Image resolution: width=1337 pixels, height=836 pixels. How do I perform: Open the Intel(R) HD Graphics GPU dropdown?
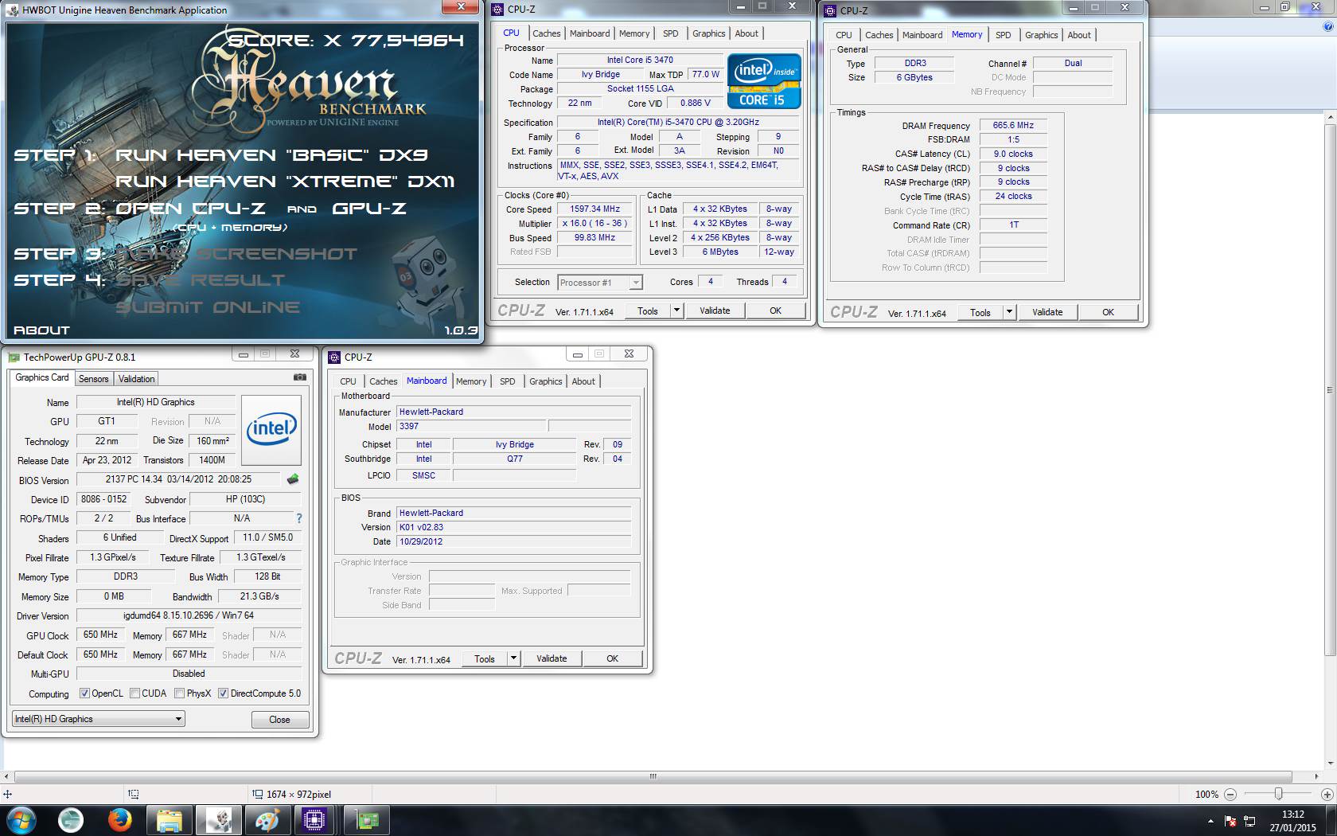99,719
